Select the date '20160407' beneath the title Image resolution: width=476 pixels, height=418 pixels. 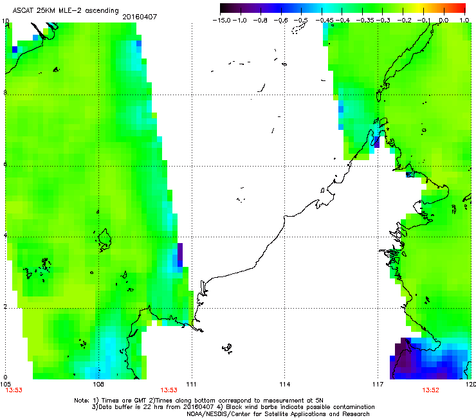(x=140, y=17)
